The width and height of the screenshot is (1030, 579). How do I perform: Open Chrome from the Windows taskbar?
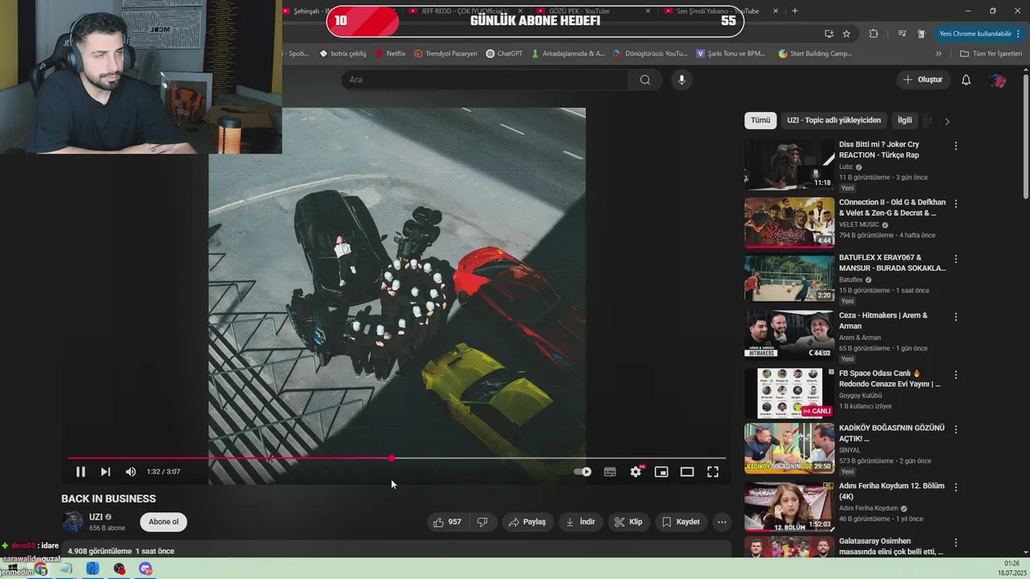point(40,569)
